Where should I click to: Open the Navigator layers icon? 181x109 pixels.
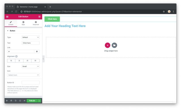(11, 101)
